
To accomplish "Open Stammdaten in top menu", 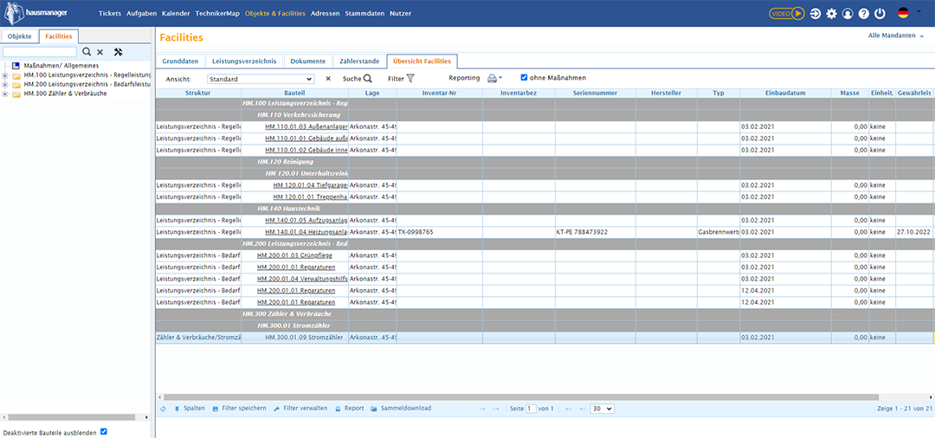I will pos(365,13).
